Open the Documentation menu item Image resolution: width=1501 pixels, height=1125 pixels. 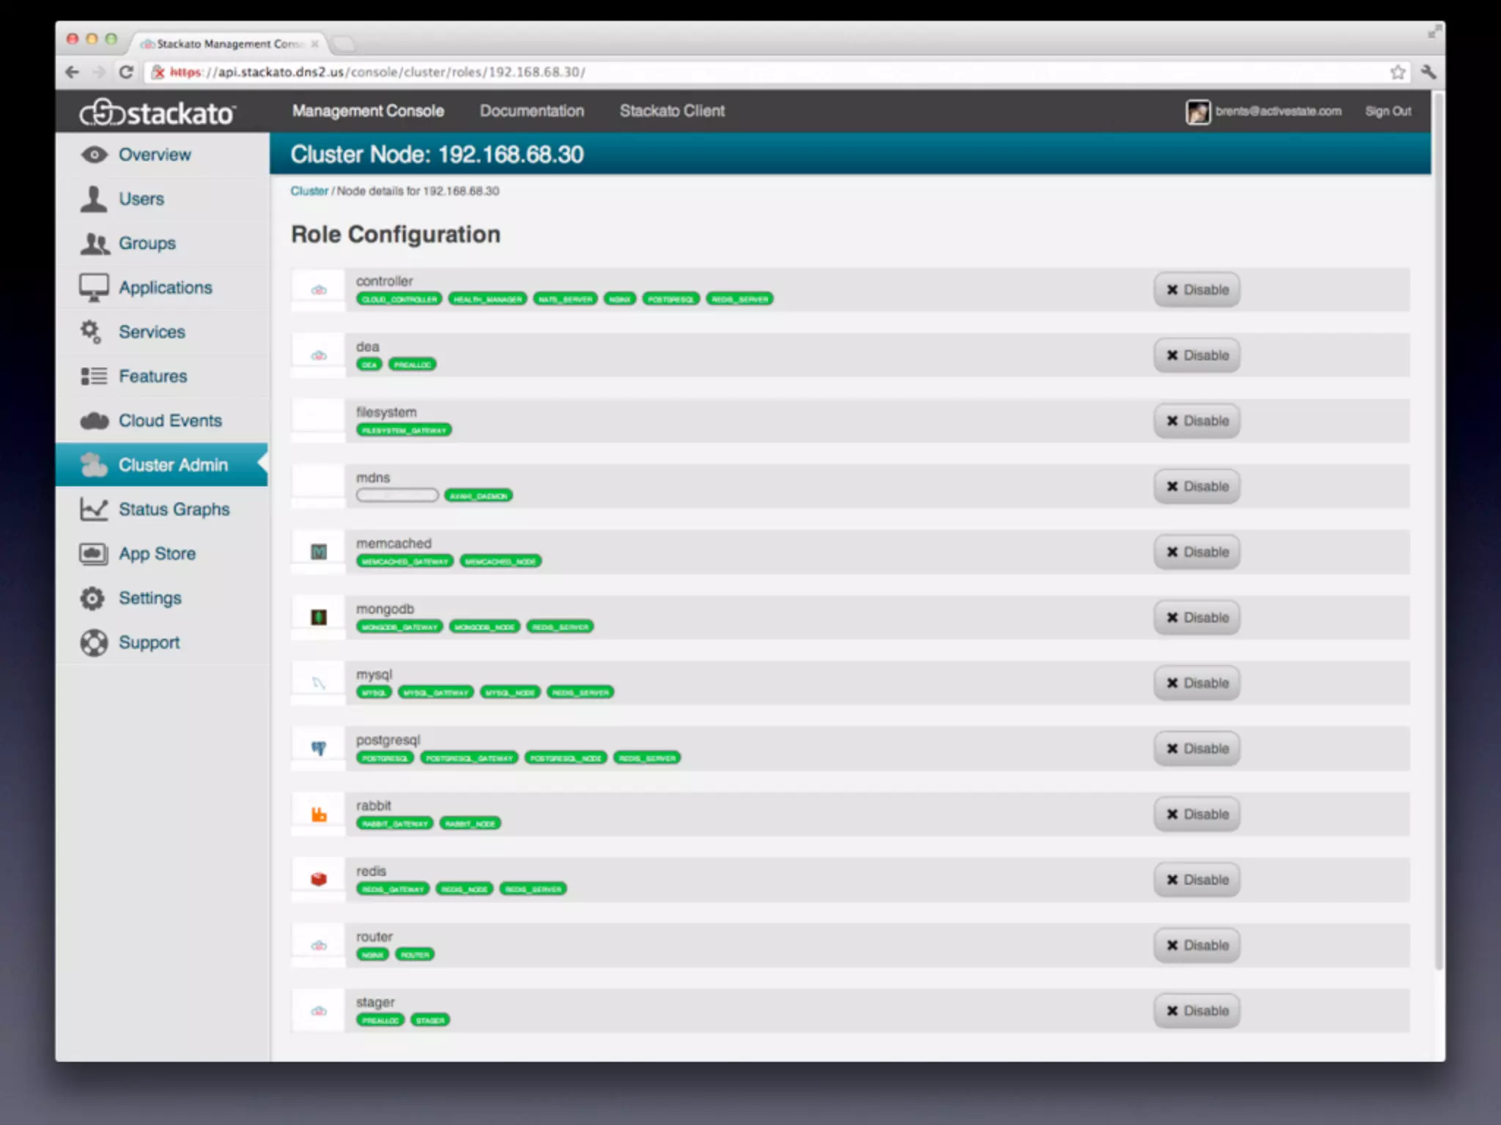531,111
